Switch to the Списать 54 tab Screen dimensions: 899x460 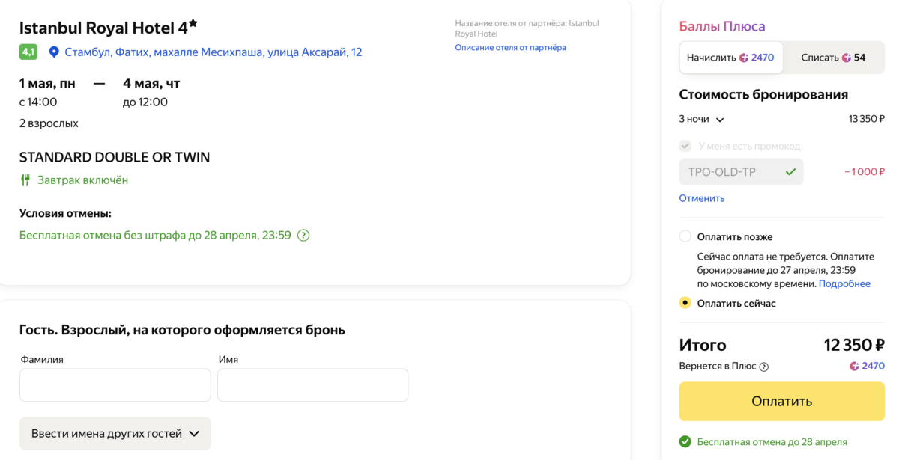click(833, 58)
